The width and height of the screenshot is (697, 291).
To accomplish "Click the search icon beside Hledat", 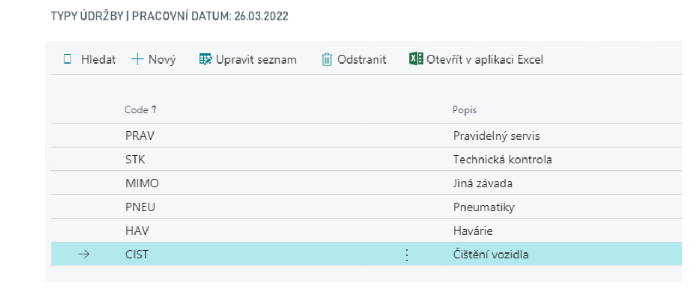I will tap(68, 59).
